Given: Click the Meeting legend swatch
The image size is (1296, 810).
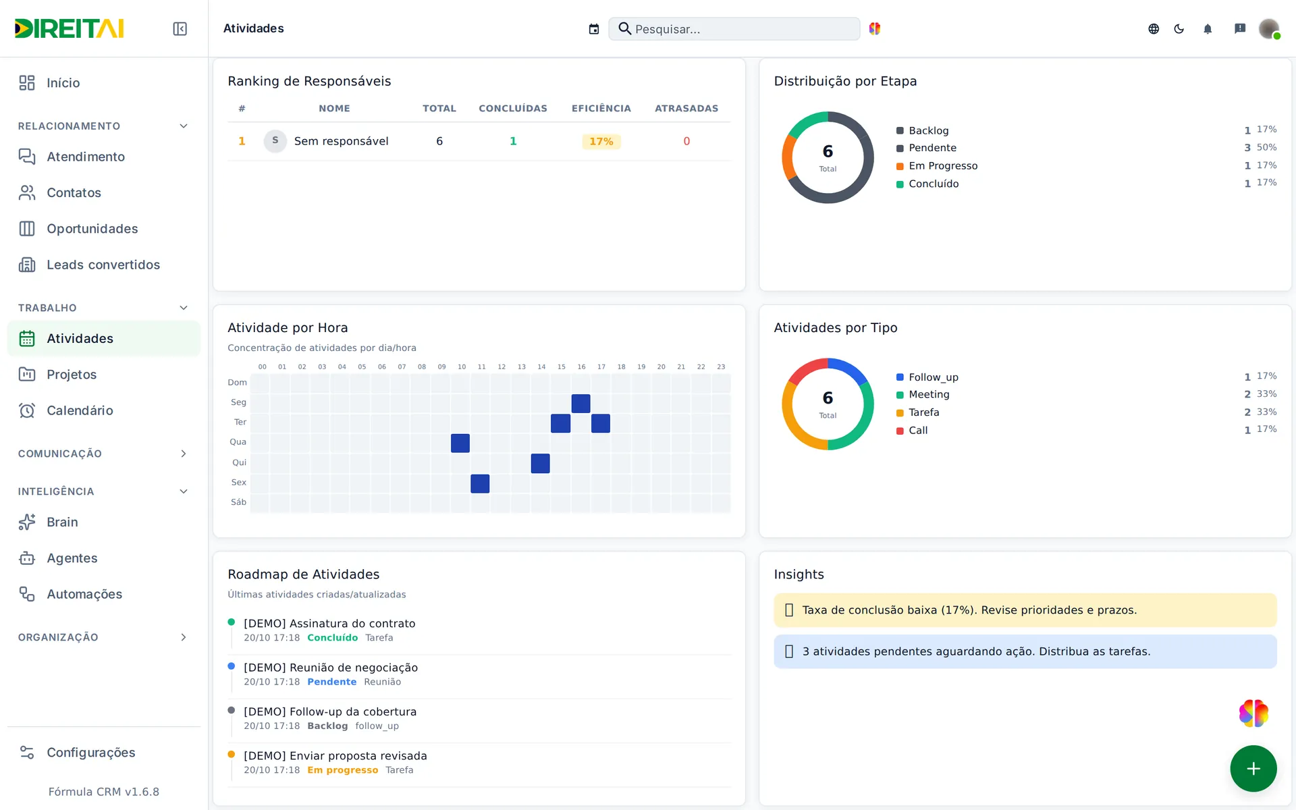Looking at the screenshot, I should pos(900,395).
